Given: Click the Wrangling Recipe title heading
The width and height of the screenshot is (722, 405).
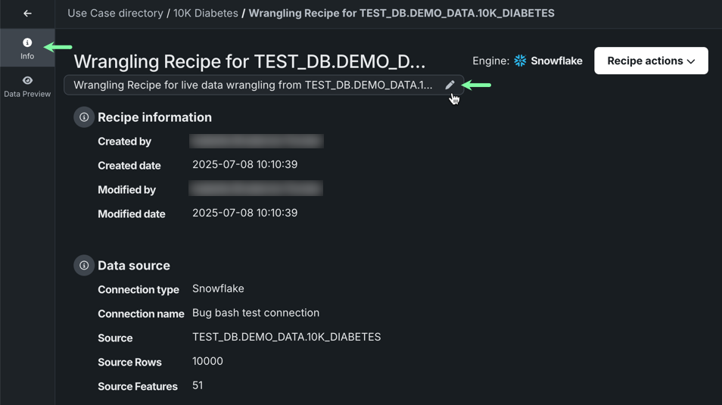Looking at the screenshot, I should click(x=250, y=61).
